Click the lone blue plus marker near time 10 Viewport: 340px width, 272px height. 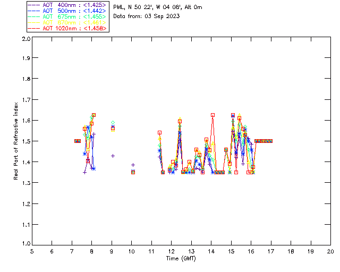[x=133, y=165]
